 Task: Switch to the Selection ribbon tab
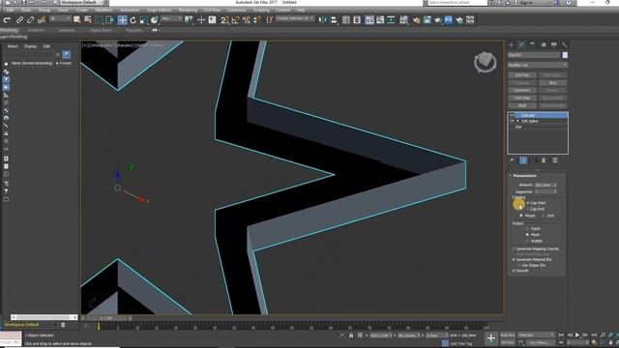point(67,30)
